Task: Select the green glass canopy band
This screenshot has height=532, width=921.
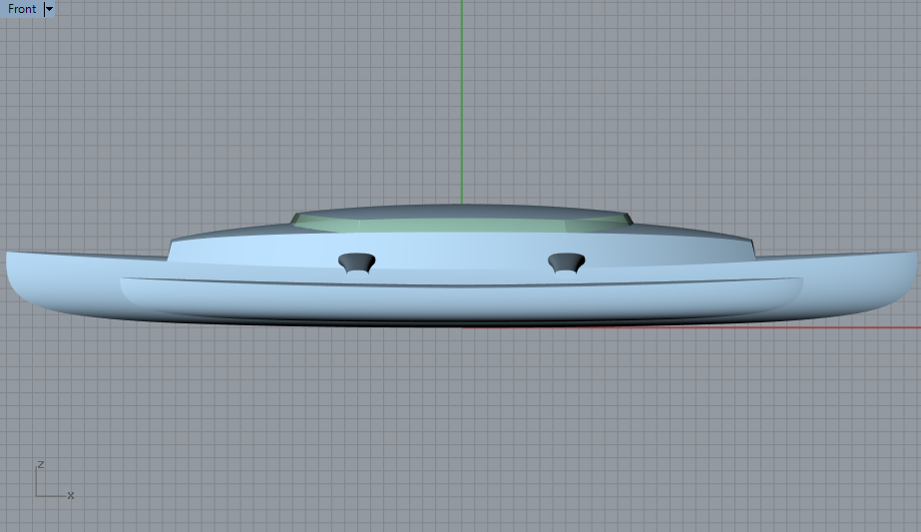Action: tap(462, 226)
